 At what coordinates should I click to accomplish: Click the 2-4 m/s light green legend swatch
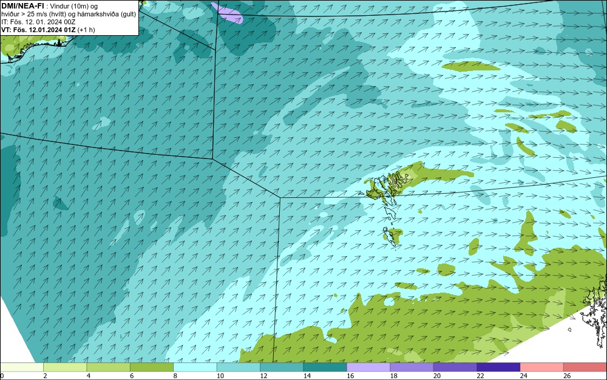[65, 367]
